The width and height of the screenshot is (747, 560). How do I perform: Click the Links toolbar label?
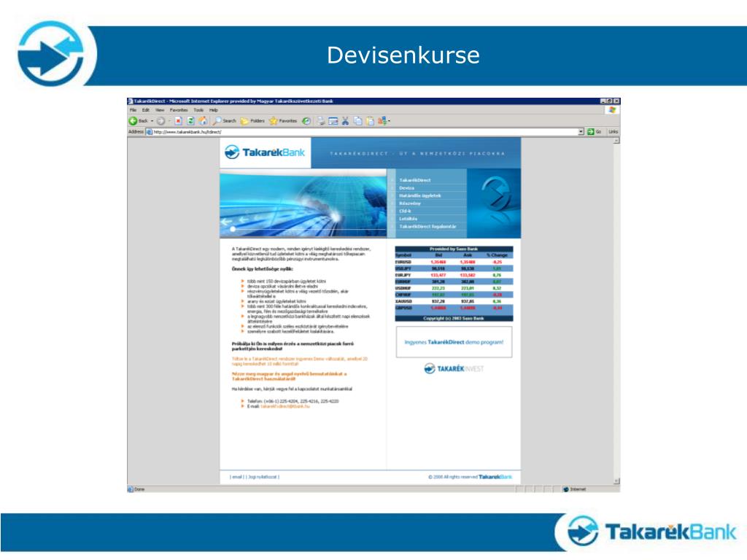(613, 131)
